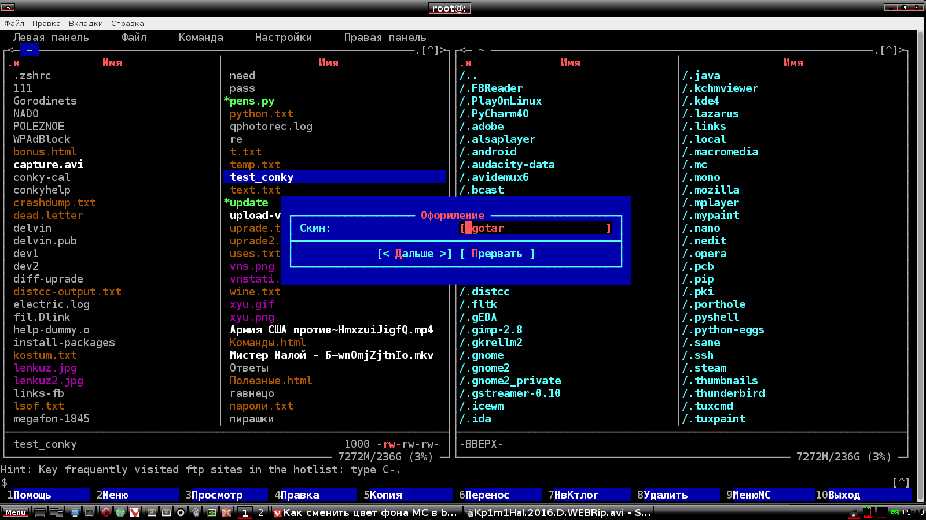
Task: Open terminal menu Файл
Action: point(14,24)
